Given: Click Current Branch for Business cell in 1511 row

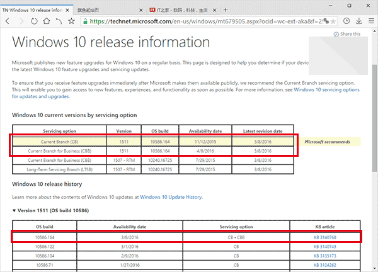Looking at the screenshot, I should click(60, 151).
